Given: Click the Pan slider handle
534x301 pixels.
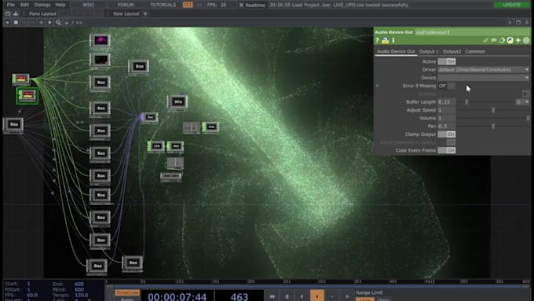Looking at the screenshot, I should (493, 126).
